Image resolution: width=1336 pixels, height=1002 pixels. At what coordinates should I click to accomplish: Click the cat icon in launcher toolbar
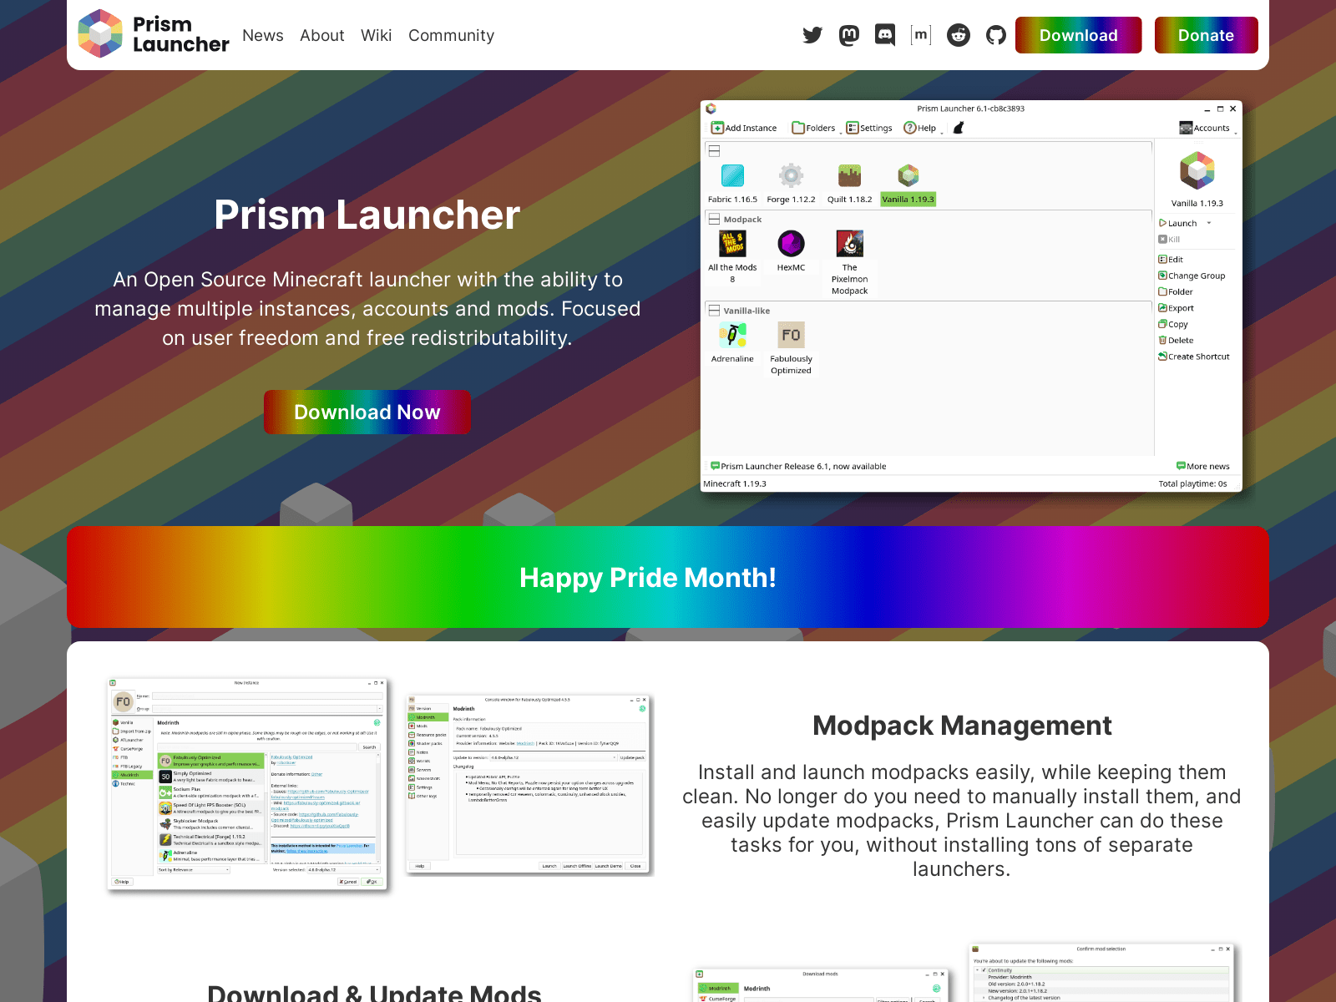959,128
